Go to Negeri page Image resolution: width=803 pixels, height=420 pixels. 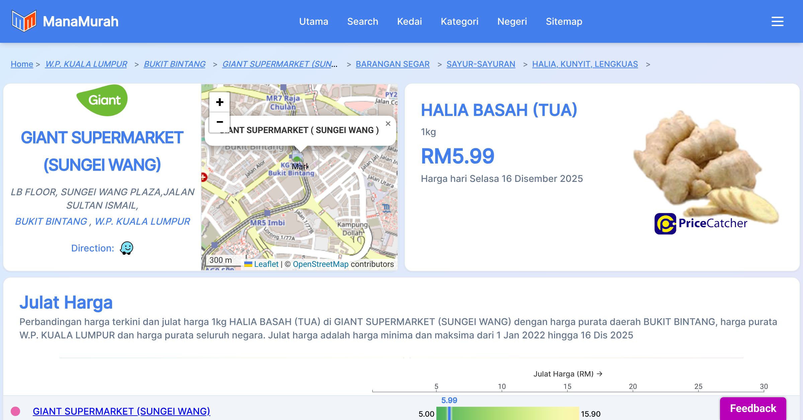point(512,21)
